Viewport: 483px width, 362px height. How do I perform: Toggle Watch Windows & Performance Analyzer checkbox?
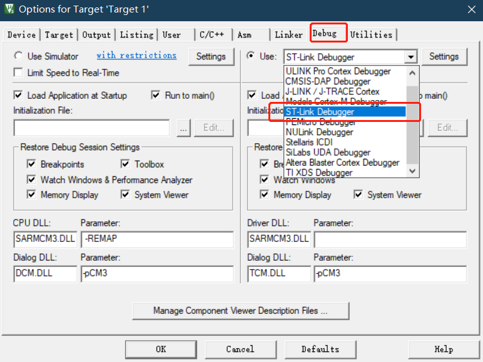(x=31, y=179)
